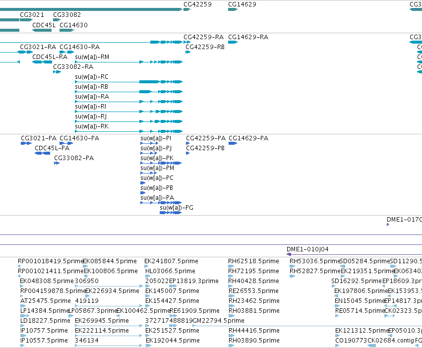The height and width of the screenshot is (348, 422).
Task: Select the CG33082 gene label
Action: click(67, 14)
